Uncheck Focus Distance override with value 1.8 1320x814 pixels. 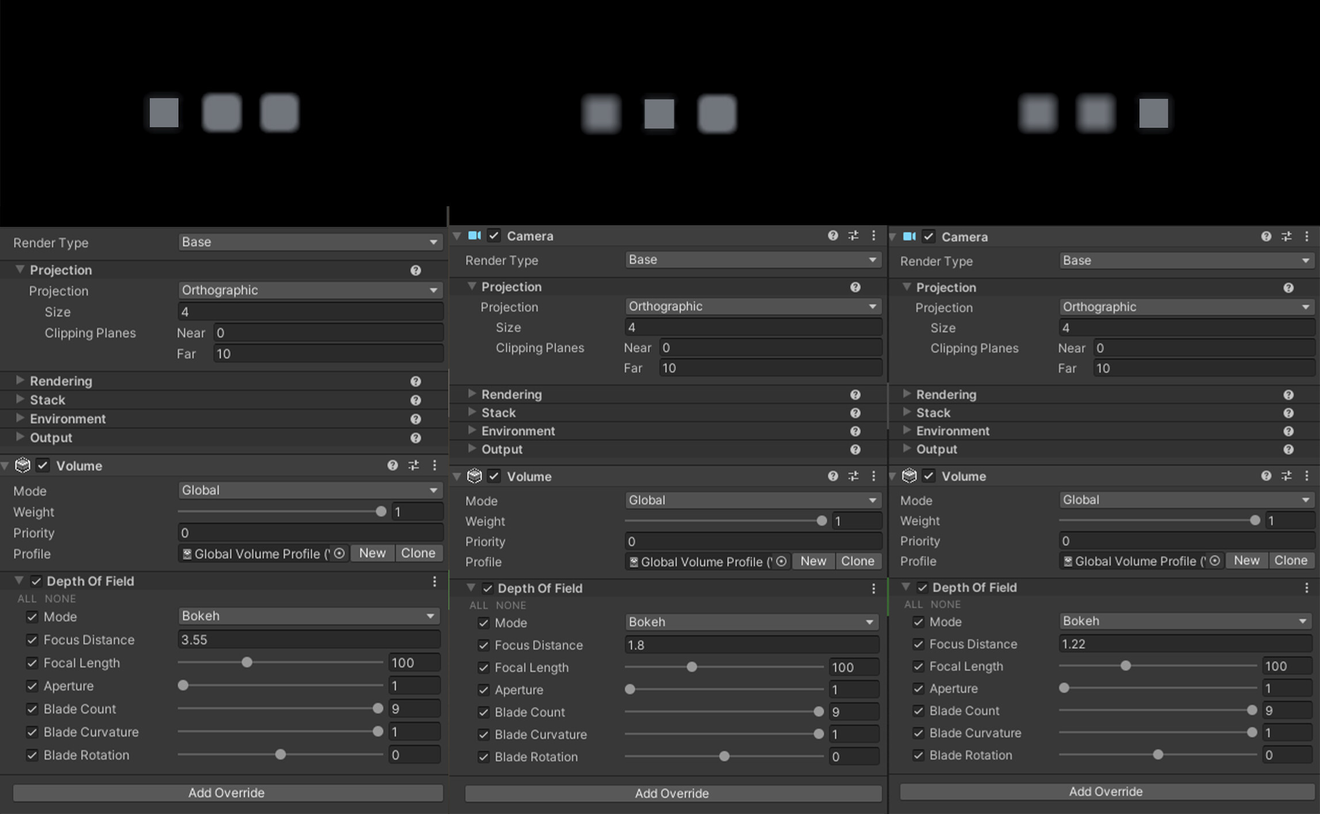coord(484,645)
